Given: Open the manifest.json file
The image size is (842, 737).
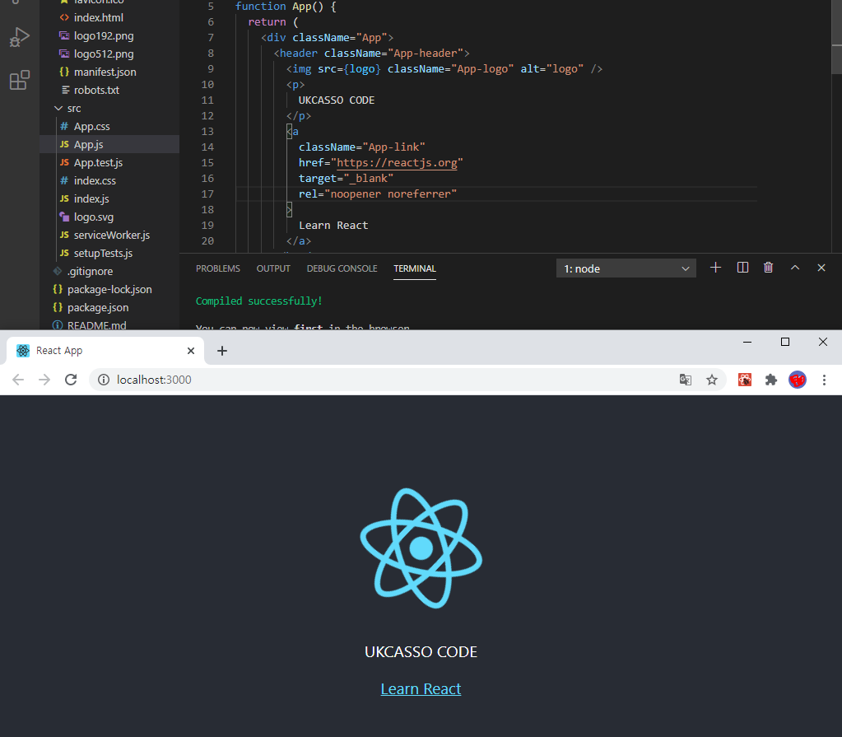Looking at the screenshot, I should click(105, 72).
